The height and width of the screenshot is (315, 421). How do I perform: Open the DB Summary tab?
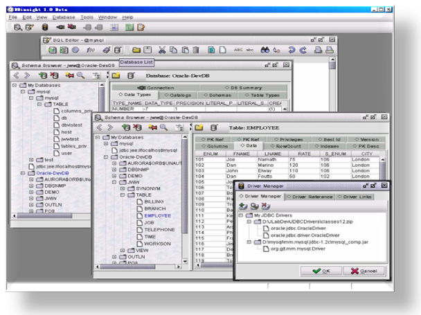tap(243, 88)
